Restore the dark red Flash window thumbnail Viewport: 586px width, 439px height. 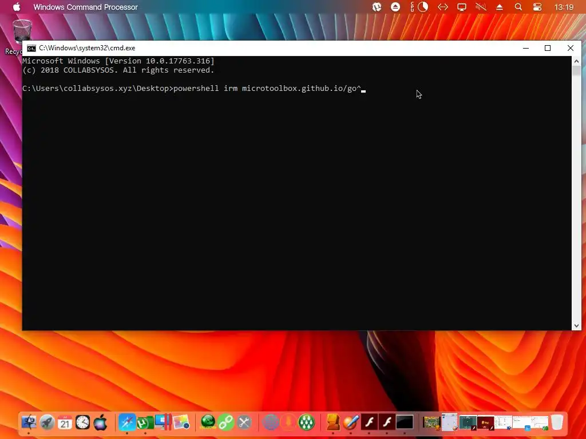[x=485, y=422]
